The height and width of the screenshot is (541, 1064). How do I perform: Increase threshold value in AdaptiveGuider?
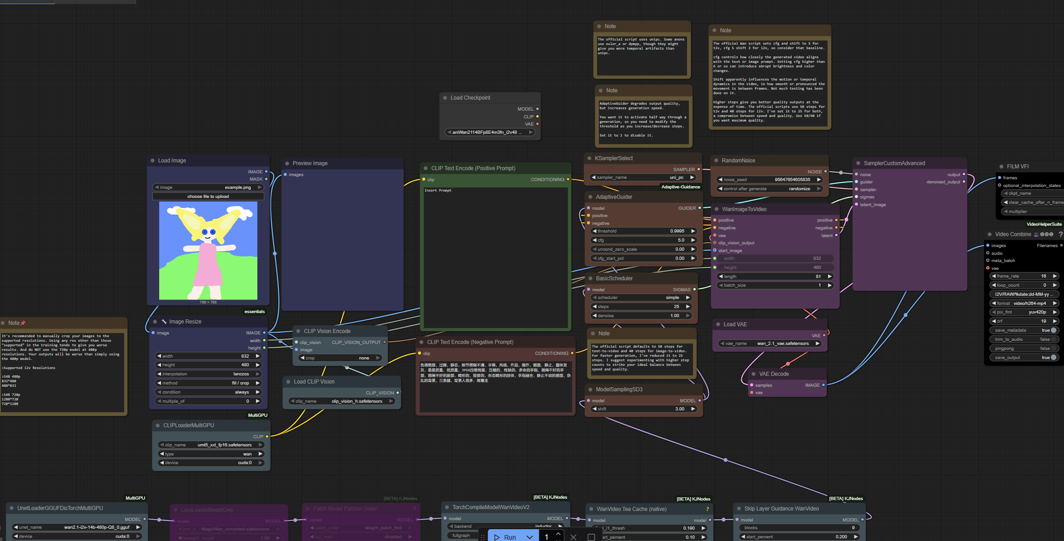pyautogui.click(x=693, y=231)
